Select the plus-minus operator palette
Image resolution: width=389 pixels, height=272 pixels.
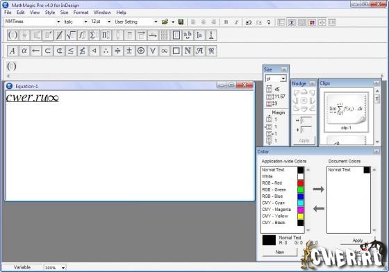coord(129,51)
